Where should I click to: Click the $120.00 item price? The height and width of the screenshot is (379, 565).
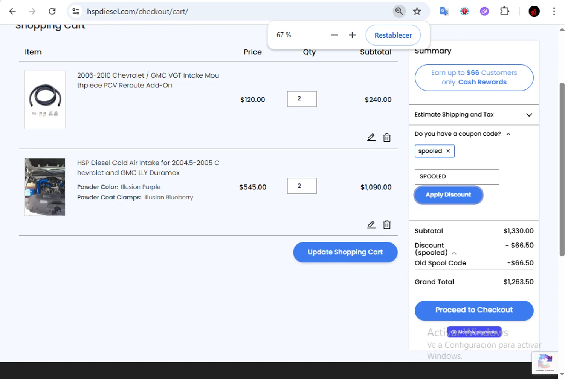point(252,100)
